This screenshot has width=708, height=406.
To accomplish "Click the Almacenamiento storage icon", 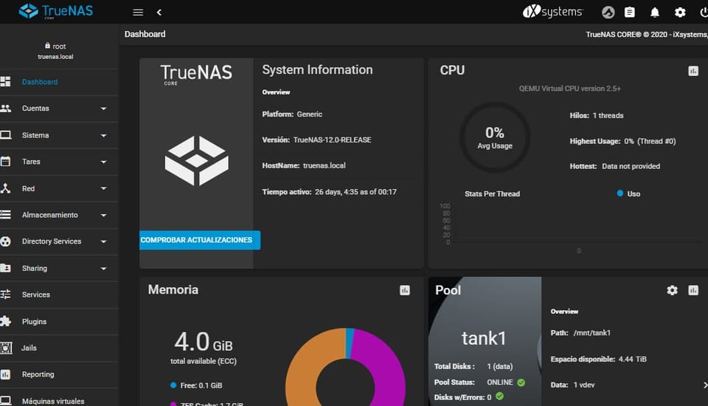I will click(x=5, y=215).
